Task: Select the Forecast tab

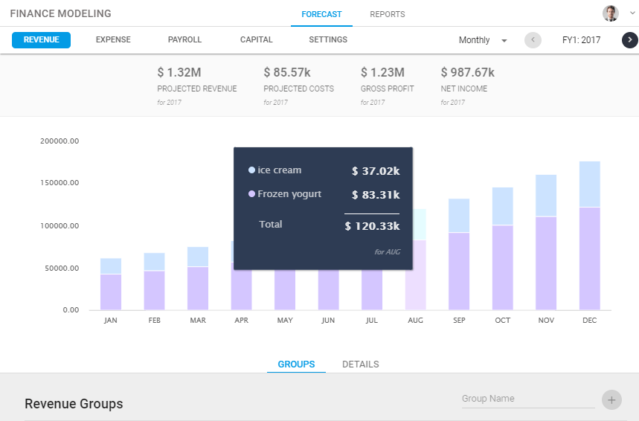Action: 321,14
